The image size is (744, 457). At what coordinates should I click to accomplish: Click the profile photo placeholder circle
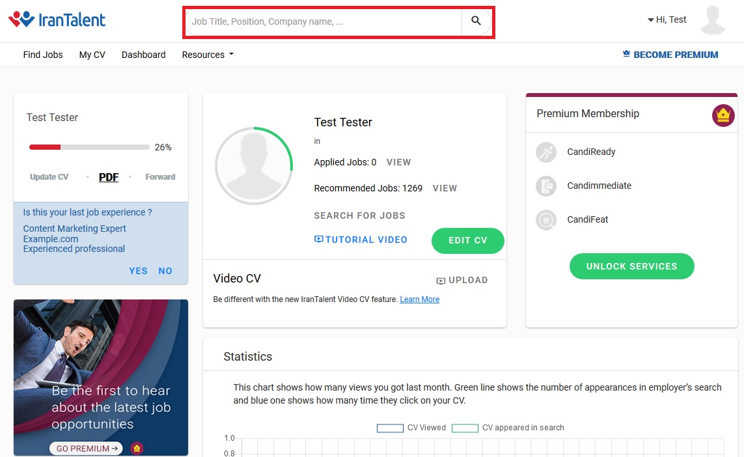[254, 165]
